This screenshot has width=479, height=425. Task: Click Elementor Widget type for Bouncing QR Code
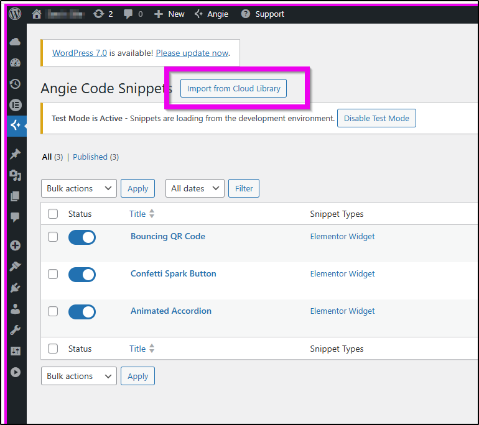click(342, 236)
